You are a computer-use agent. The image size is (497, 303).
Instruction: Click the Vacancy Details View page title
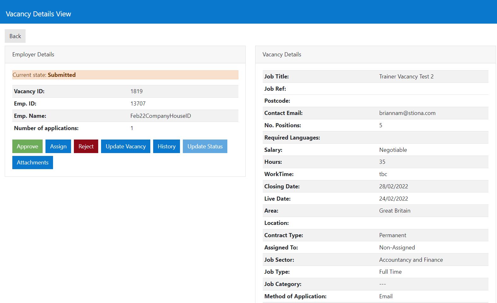tap(39, 14)
